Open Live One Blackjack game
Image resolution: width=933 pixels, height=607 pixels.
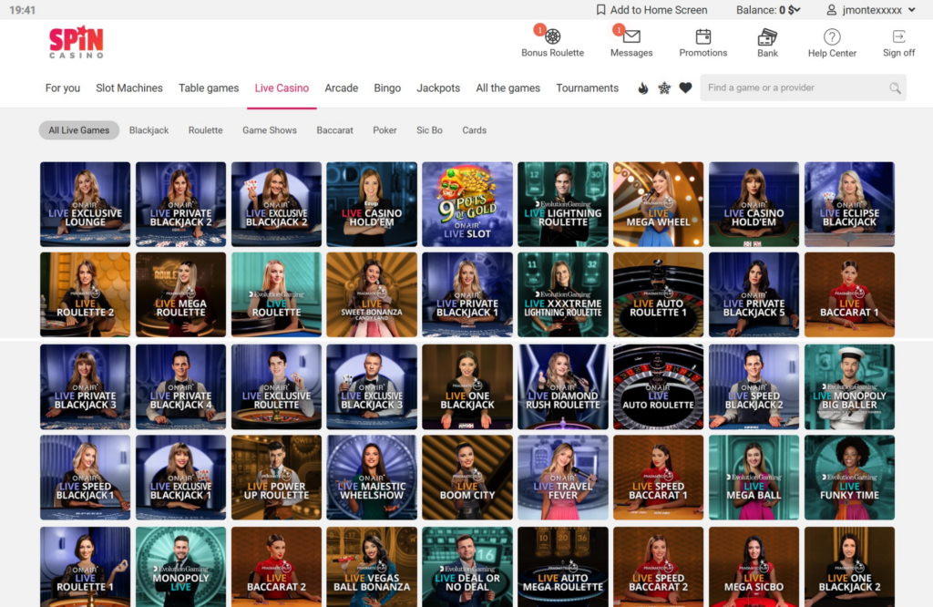point(467,386)
